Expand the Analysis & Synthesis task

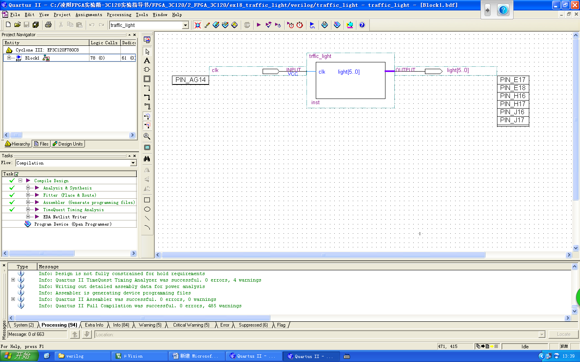click(x=28, y=188)
